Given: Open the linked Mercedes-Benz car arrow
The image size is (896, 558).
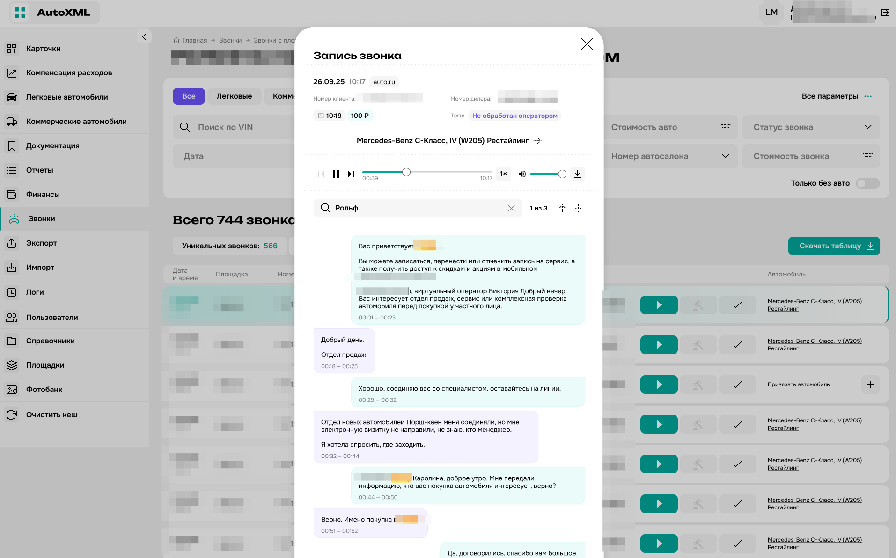Looking at the screenshot, I should click(x=537, y=141).
